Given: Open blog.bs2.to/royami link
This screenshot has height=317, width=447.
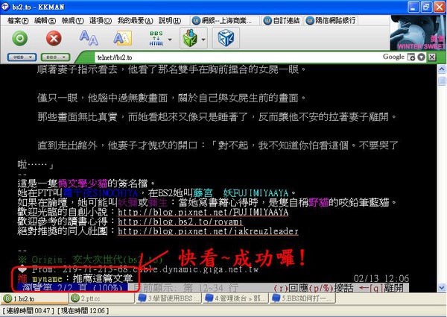Looking at the screenshot, I should click(180, 222).
